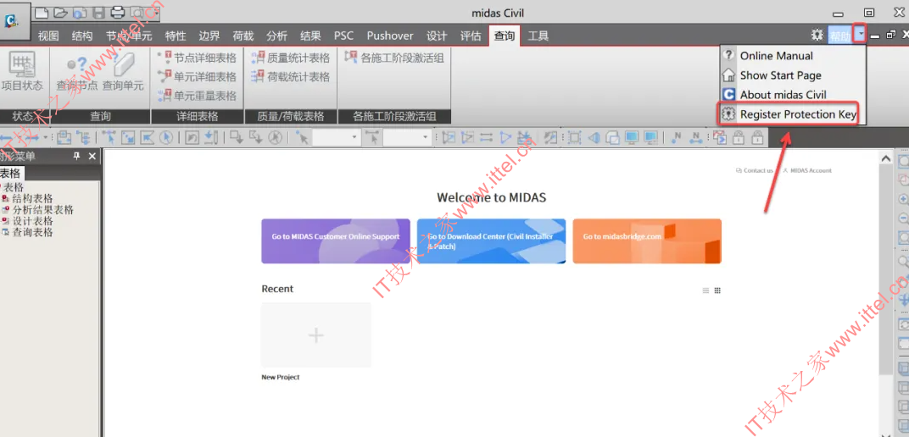909x437 pixels.
Task: Click the MIDAS Account link
Action: (807, 171)
